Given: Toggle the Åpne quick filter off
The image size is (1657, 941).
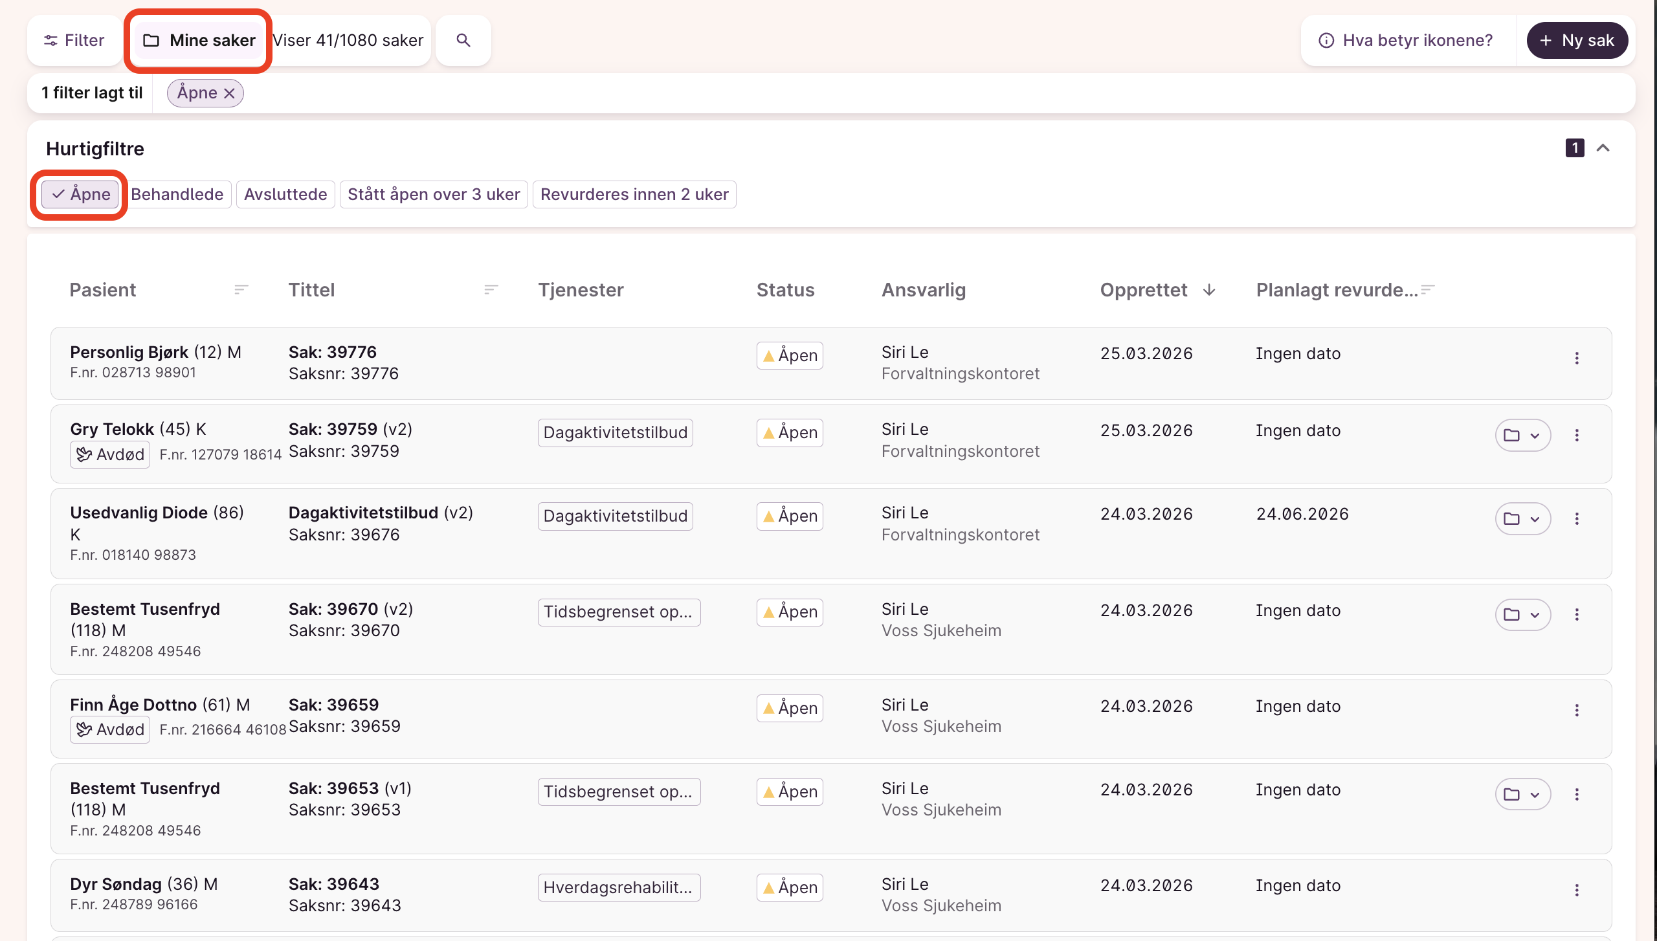Looking at the screenshot, I should click(x=80, y=194).
